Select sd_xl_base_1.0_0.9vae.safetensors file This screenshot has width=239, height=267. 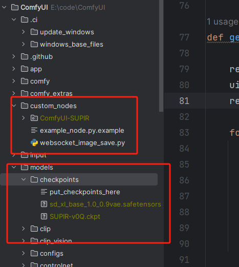pyautogui.click(x=105, y=204)
